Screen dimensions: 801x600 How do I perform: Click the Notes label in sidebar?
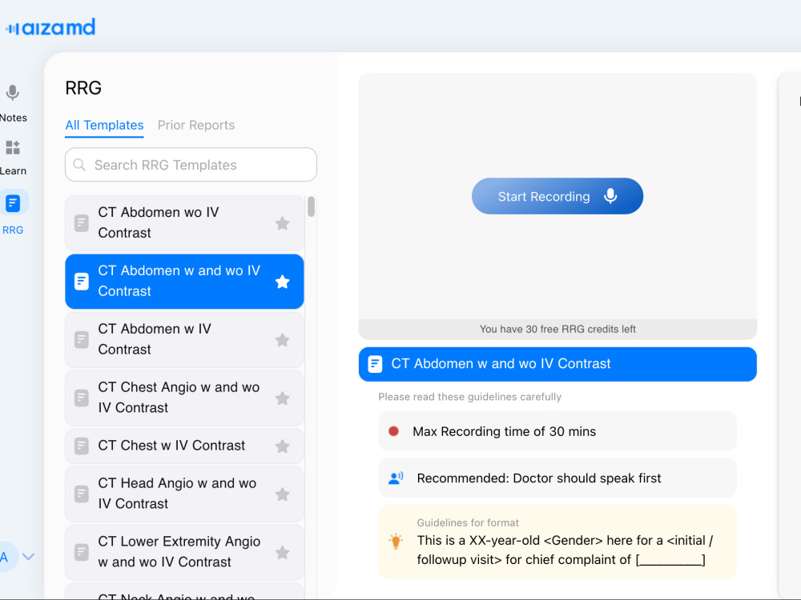14,118
